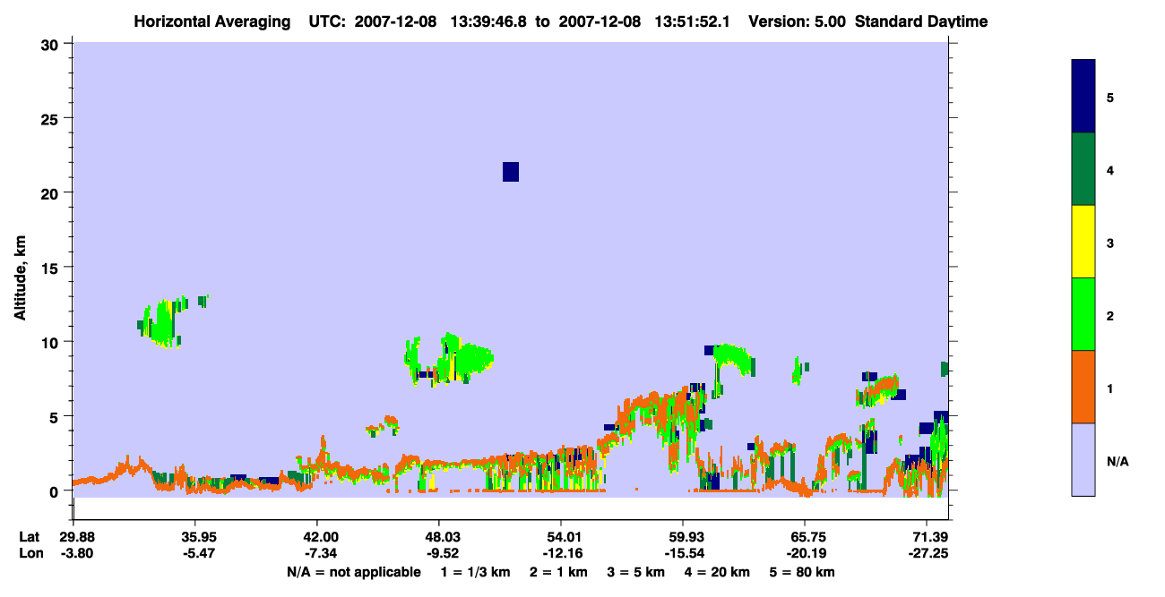Click the altitude tick label 30

click(x=52, y=44)
